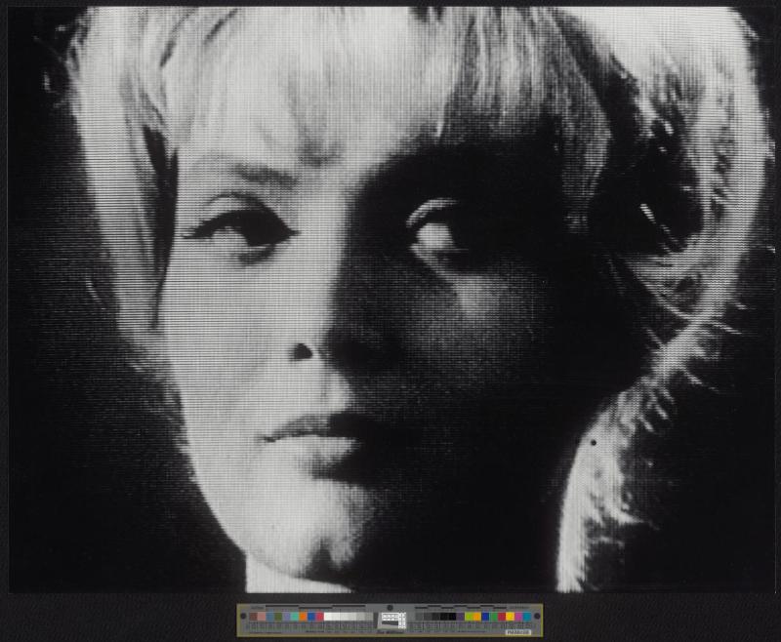The width and height of the screenshot is (781, 642).
Task: Click the mid-gray patch of the grayscale ramp
Action: tap(362, 617)
